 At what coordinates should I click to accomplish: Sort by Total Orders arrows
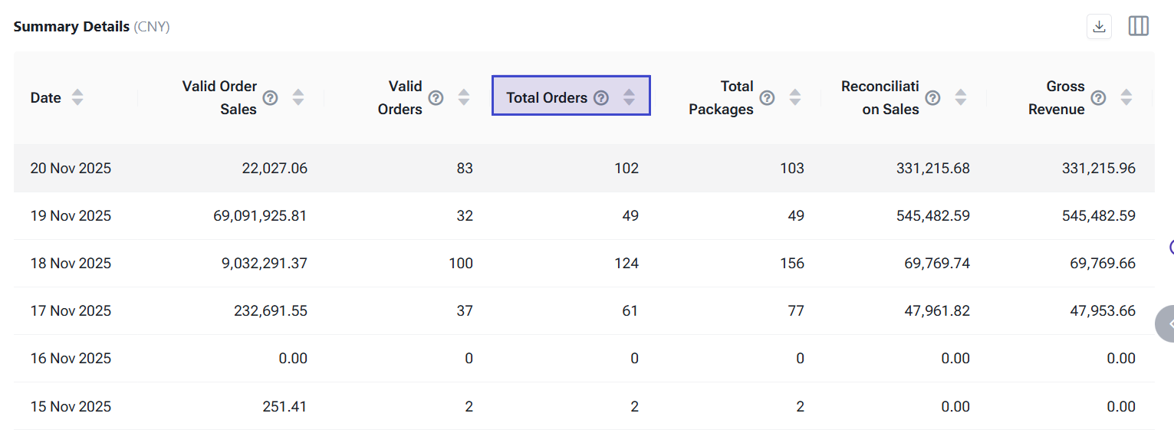click(630, 97)
